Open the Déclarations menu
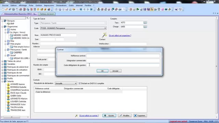This screenshot has width=219, height=123. (x=61, y=5)
